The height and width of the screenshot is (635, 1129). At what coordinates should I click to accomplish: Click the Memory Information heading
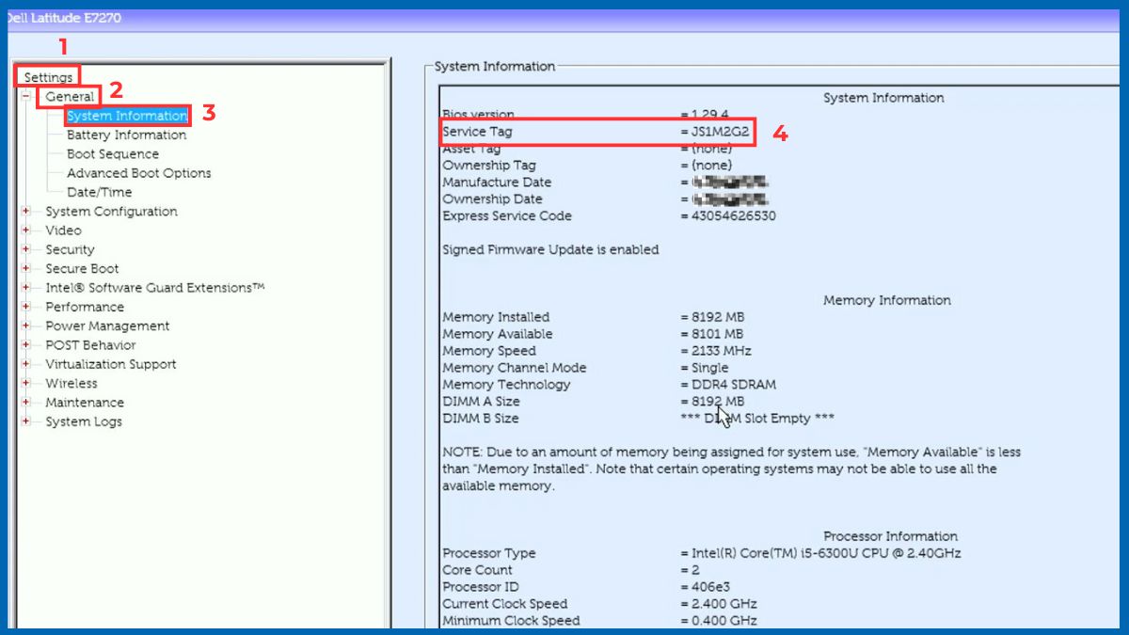(x=887, y=301)
